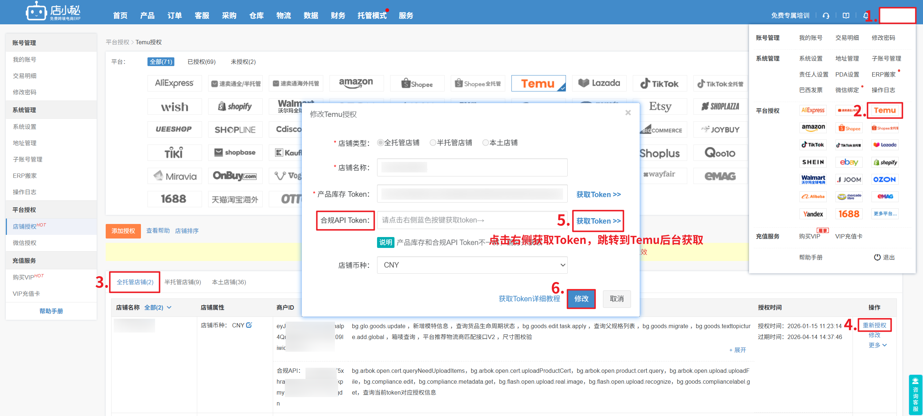Close the 修改Temu授权 dialog
Image resolution: width=923 pixels, height=416 pixels.
(x=628, y=113)
